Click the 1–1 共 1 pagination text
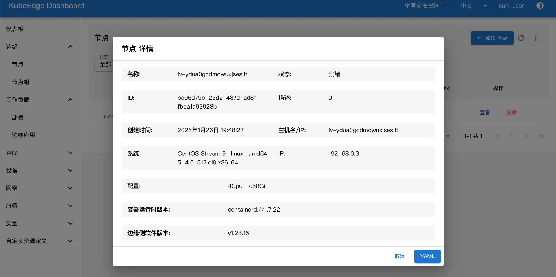The image size is (556, 277). pyautogui.click(x=473, y=136)
